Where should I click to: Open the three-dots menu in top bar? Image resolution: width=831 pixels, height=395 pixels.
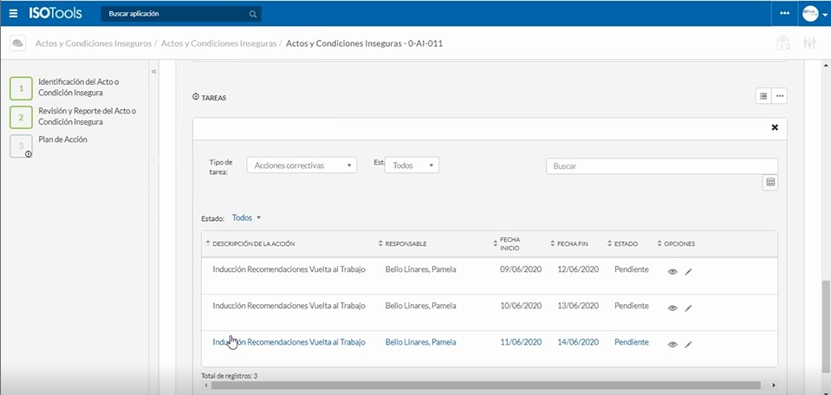click(x=784, y=14)
